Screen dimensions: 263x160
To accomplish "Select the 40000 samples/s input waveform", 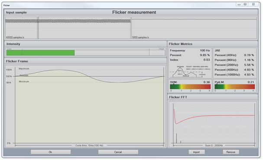I will [x=68, y=28].
